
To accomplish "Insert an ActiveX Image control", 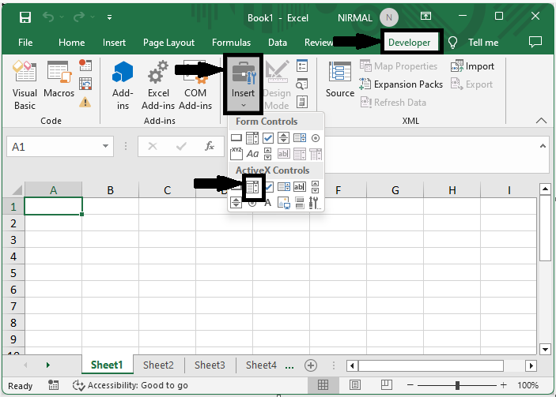I will pos(284,203).
